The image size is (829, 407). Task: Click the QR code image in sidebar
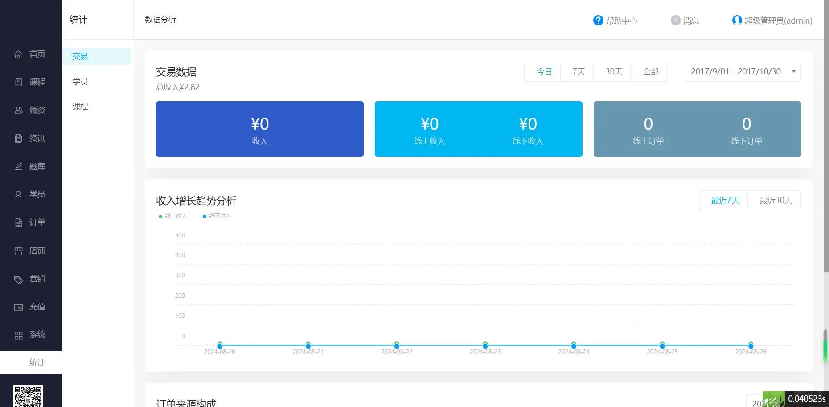click(28, 396)
